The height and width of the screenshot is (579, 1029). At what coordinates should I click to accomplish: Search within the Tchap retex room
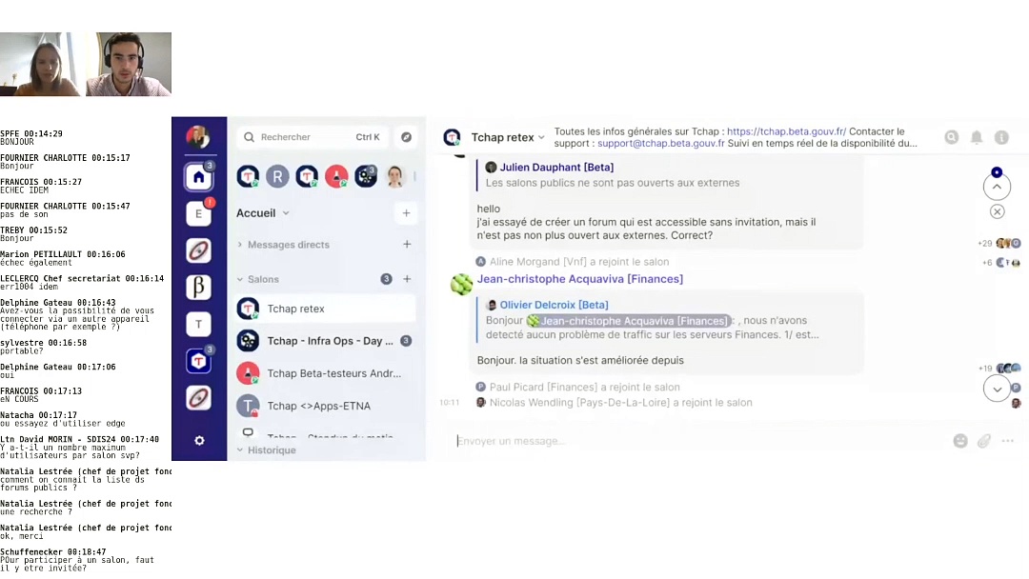click(952, 137)
